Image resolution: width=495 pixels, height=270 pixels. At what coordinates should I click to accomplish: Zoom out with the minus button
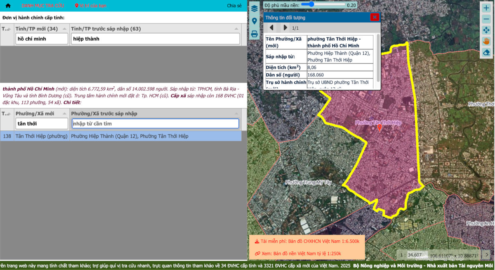486,19
